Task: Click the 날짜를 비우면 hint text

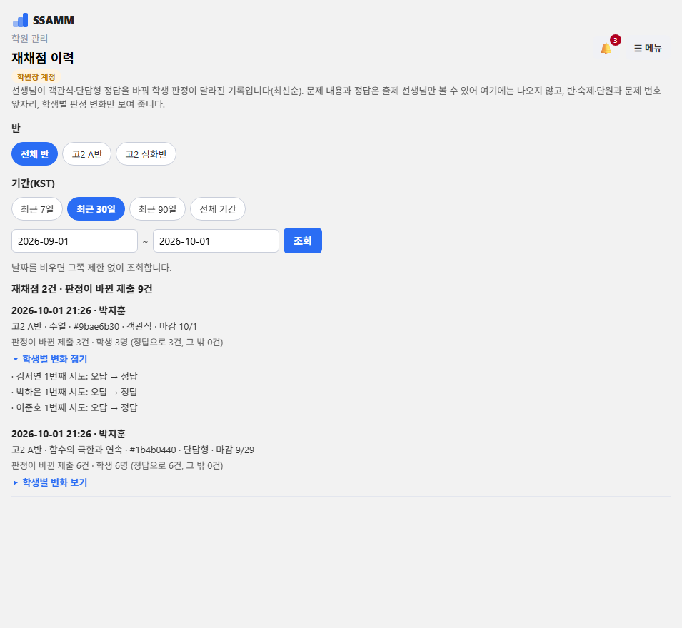Action: point(91,268)
